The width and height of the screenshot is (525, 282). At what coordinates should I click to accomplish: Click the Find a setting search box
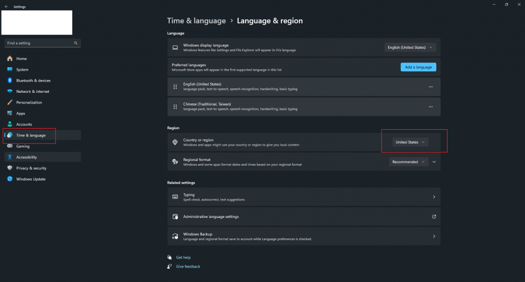point(43,43)
